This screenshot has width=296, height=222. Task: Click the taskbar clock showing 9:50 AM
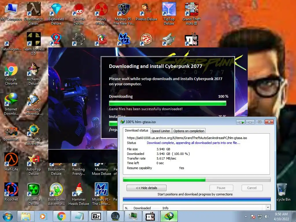pos(281,217)
